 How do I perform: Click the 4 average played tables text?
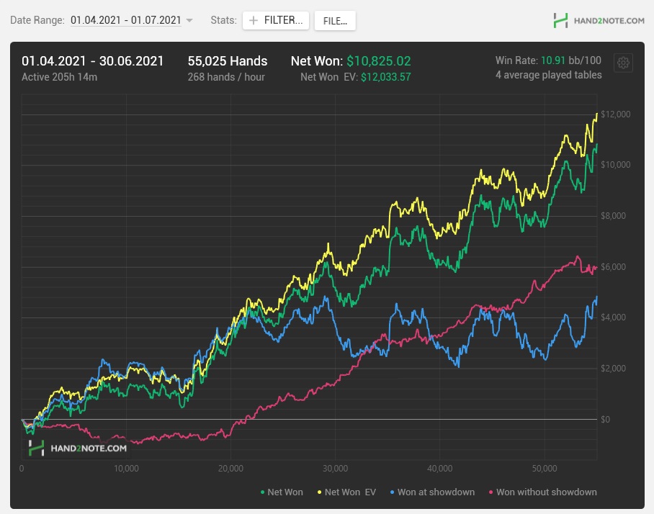[548, 75]
